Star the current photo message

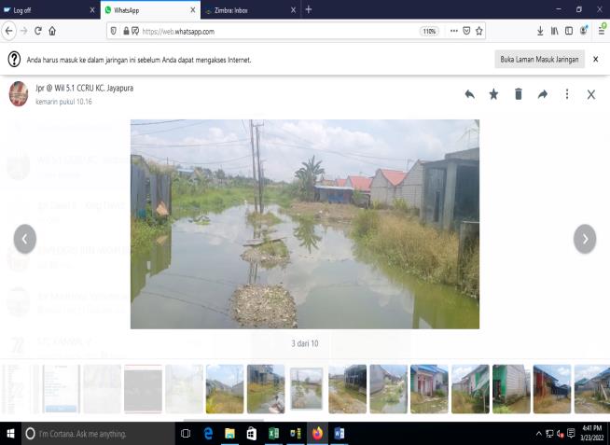click(x=493, y=94)
